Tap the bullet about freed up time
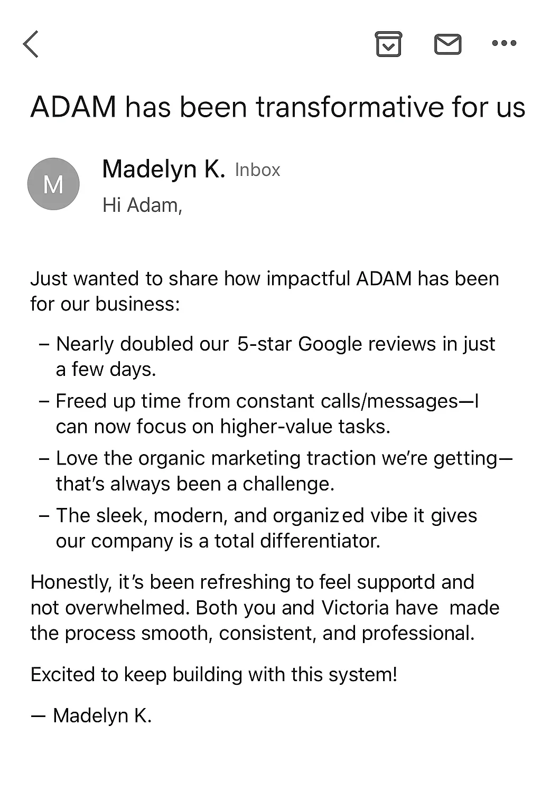541x811 pixels. coord(259,413)
